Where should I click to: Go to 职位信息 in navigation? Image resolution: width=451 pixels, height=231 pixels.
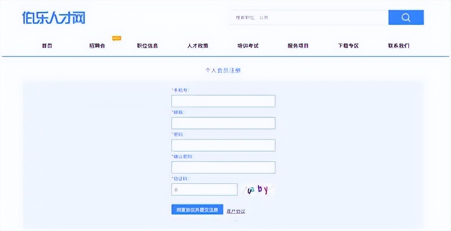click(147, 46)
